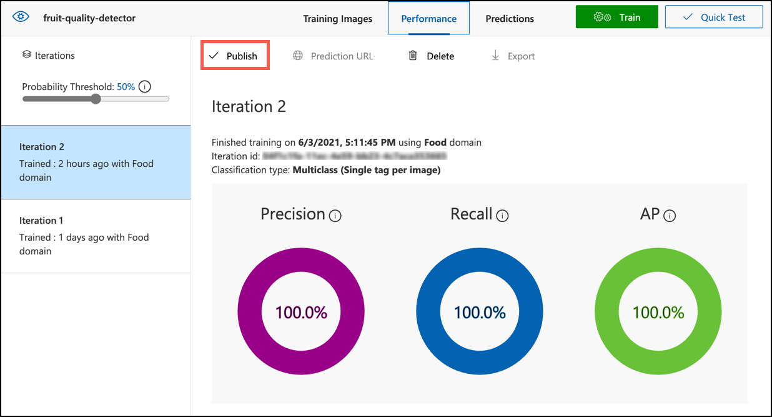Viewport: 772px width, 417px height.
Task: Select Iteration 2 in the iterations list
Action: click(96, 162)
